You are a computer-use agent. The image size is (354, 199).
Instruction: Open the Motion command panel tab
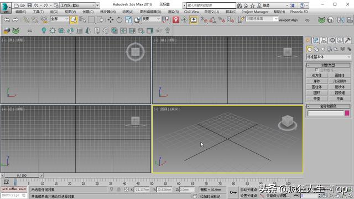[332, 40]
